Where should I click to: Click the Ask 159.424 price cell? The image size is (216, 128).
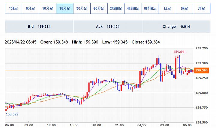pyautogui.click(x=108, y=27)
